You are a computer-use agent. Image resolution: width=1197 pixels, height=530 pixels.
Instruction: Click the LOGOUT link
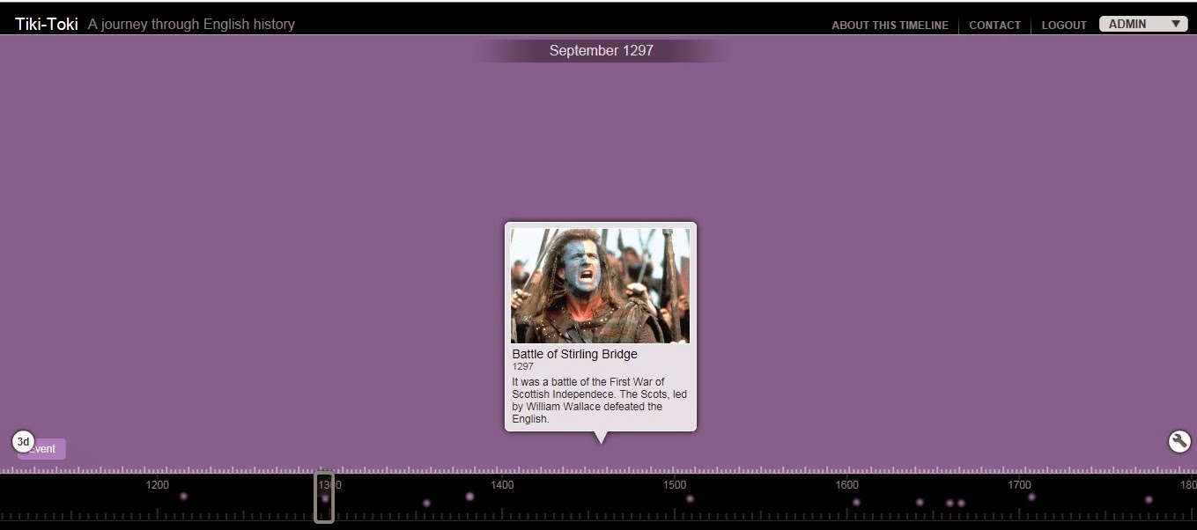click(1064, 26)
